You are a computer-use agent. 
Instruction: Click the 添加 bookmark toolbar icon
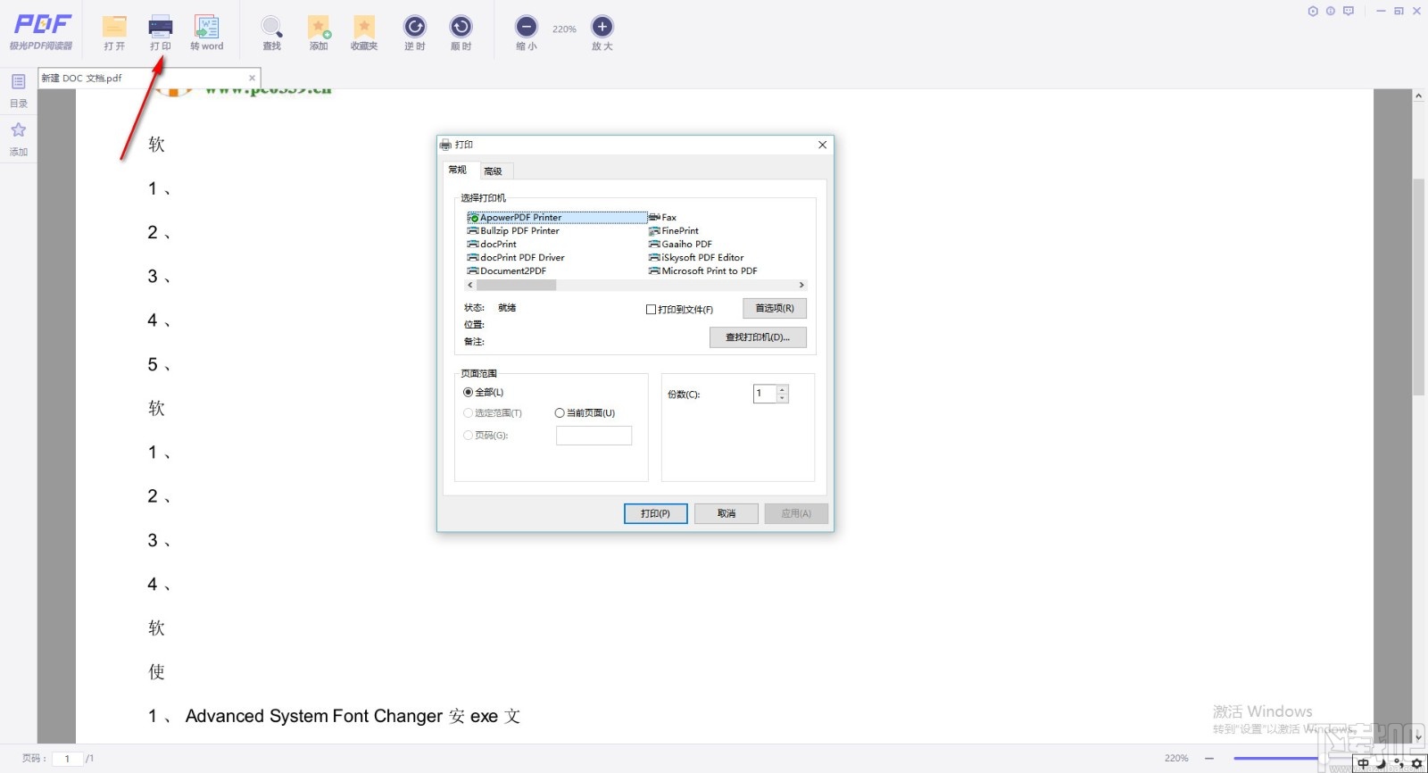(x=319, y=33)
